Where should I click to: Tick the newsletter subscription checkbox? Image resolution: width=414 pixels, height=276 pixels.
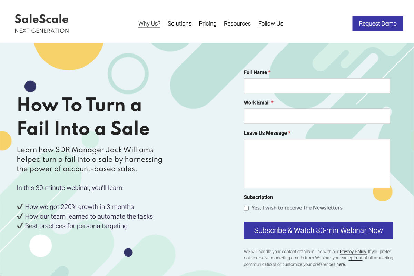[246, 208]
